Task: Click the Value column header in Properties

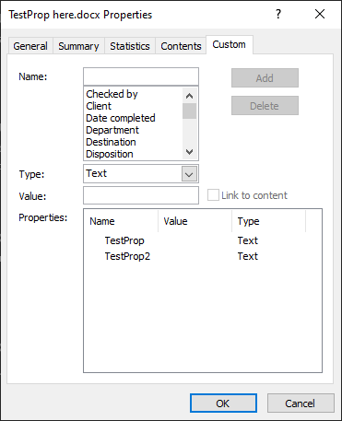Action: (x=195, y=221)
